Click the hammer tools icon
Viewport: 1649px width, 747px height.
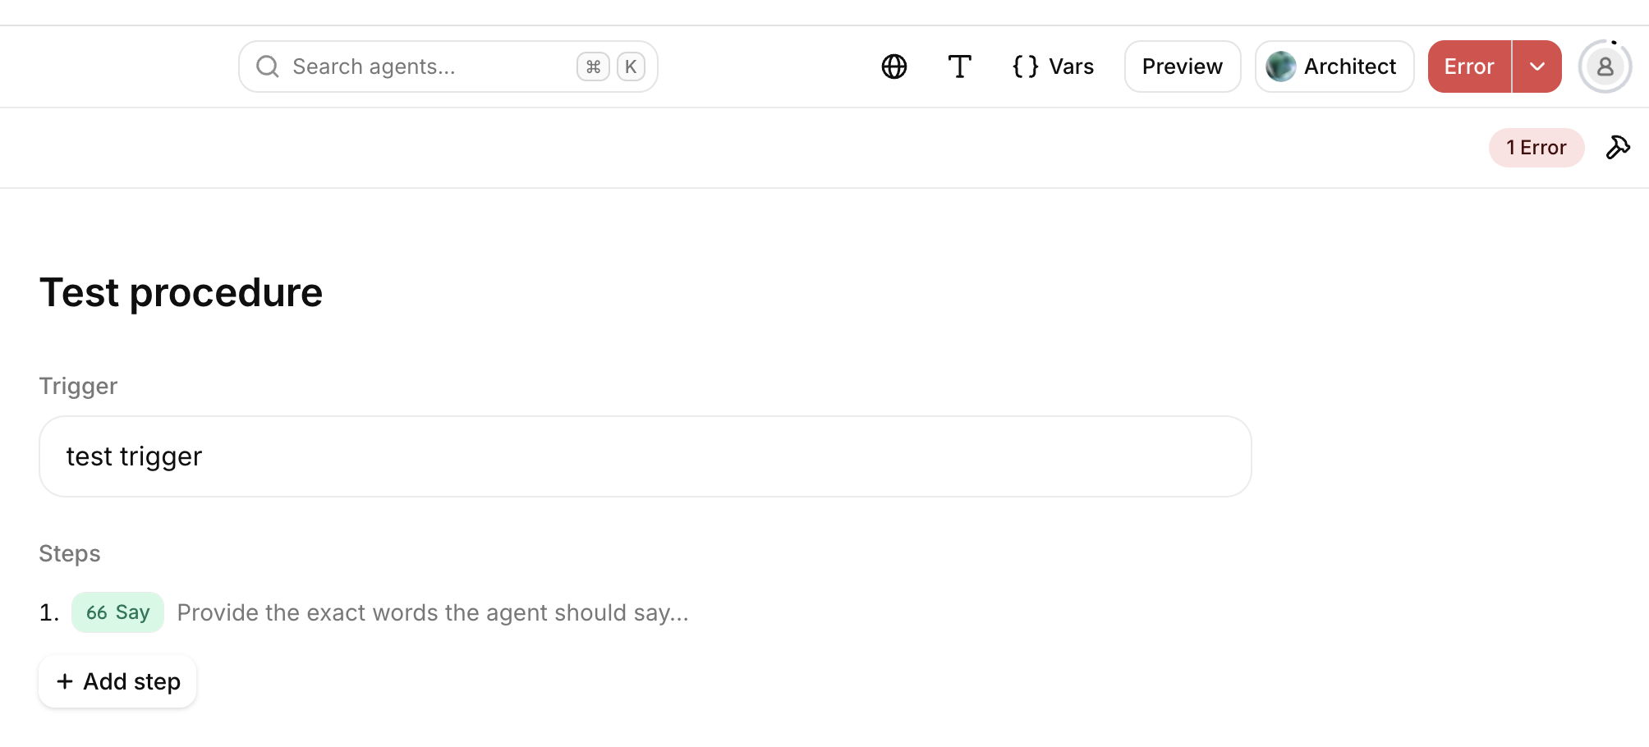click(x=1618, y=148)
